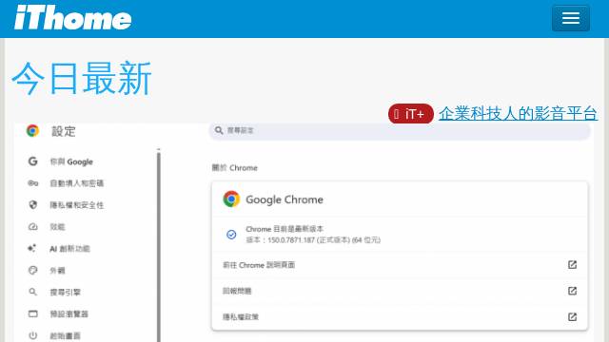Viewport: 609px width, 342px height.
Task: Click the power icon for startup
Action: (x=33, y=335)
